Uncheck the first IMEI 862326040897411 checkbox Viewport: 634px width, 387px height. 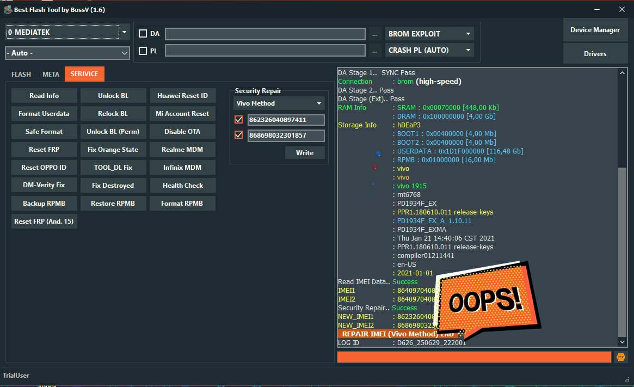[238, 120]
